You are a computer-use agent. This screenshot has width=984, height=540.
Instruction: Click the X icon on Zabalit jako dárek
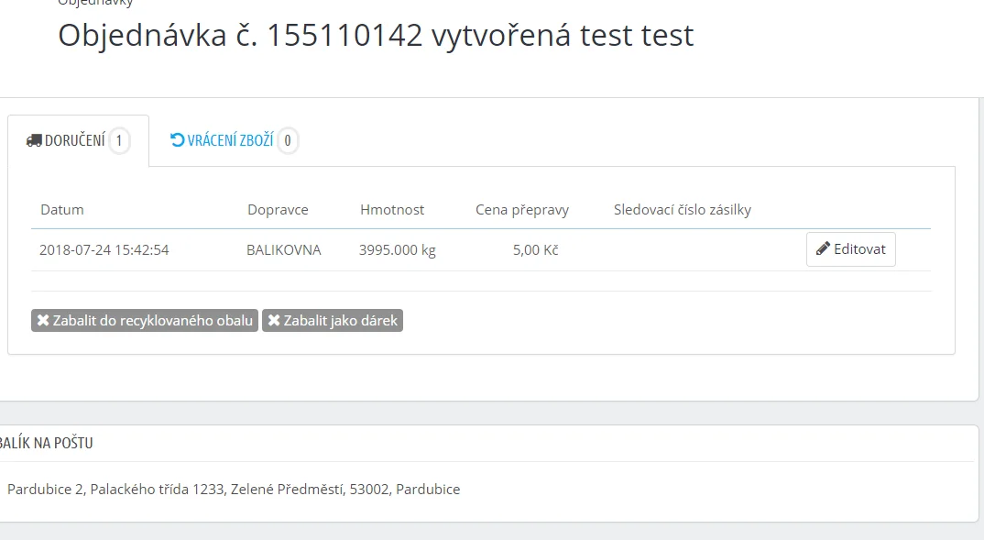tap(274, 321)
